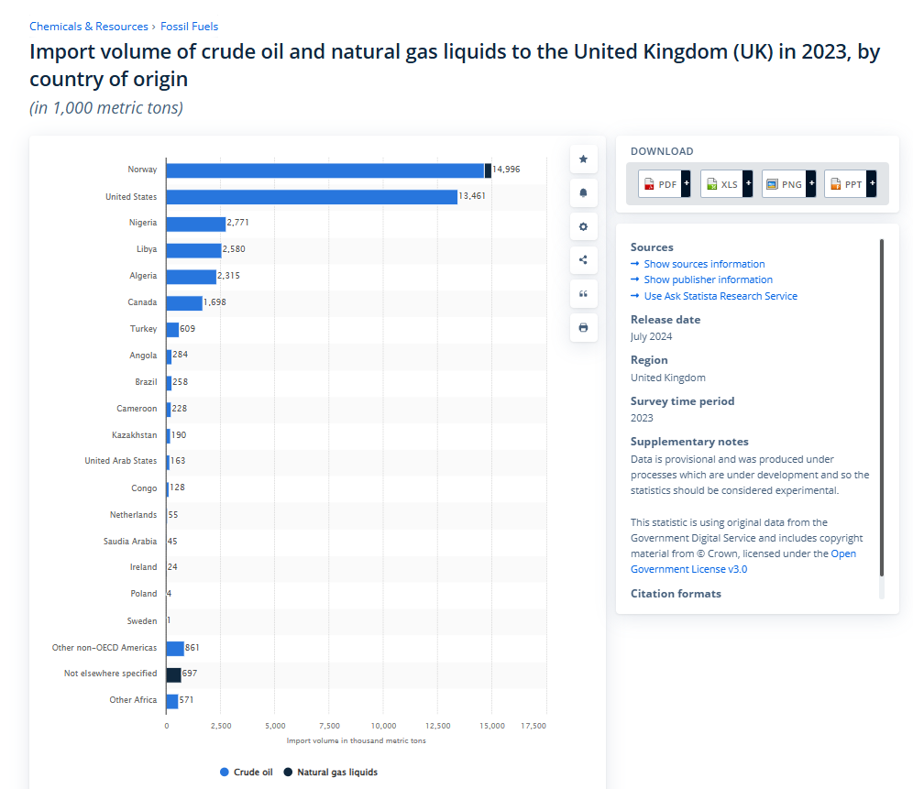Screen dimensions: 913x789
Task: Click the print icon
Action: (583, 327)
